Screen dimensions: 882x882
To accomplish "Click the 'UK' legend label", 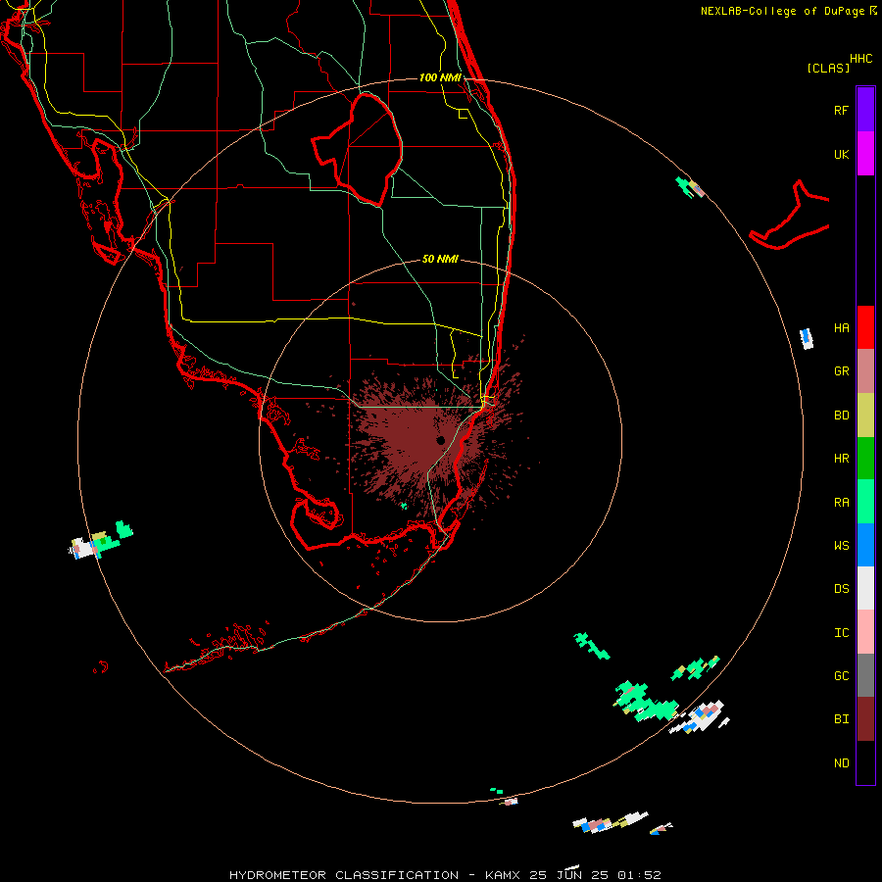I will click(x=841, y=154).
